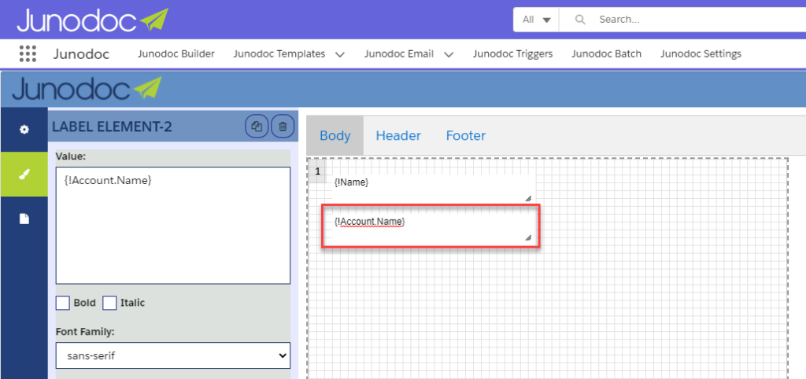Enable the Italic checkbox
Screen dimensions: 806x379
pyautogui.click(x=109, y=303)
